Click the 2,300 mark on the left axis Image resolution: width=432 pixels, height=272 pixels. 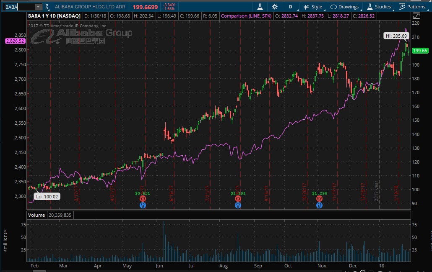point(21,196)
